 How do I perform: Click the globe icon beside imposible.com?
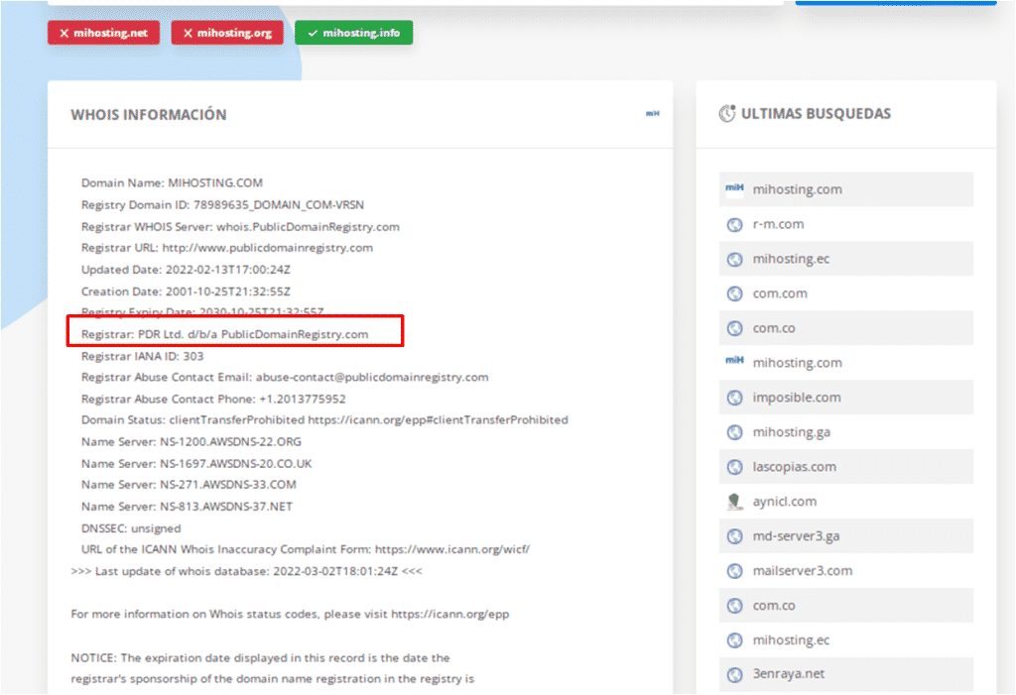pos(734,398)
